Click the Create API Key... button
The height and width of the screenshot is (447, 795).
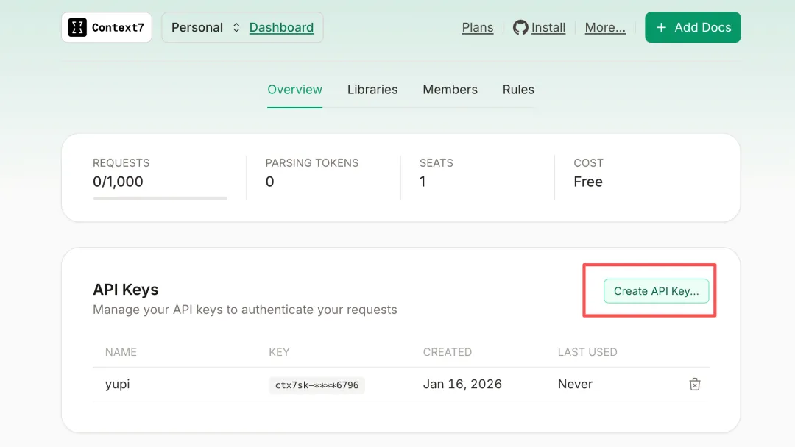656,291
